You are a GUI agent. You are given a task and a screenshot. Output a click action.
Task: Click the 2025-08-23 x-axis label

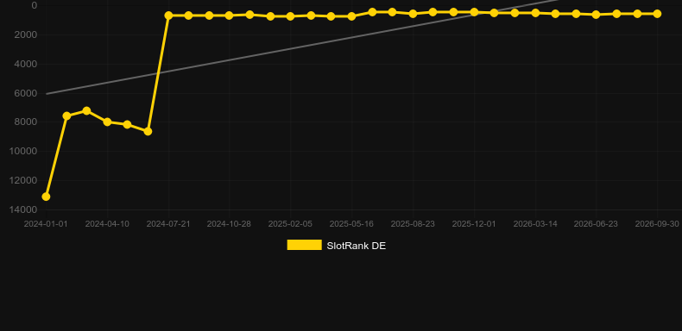coord(413,224)
